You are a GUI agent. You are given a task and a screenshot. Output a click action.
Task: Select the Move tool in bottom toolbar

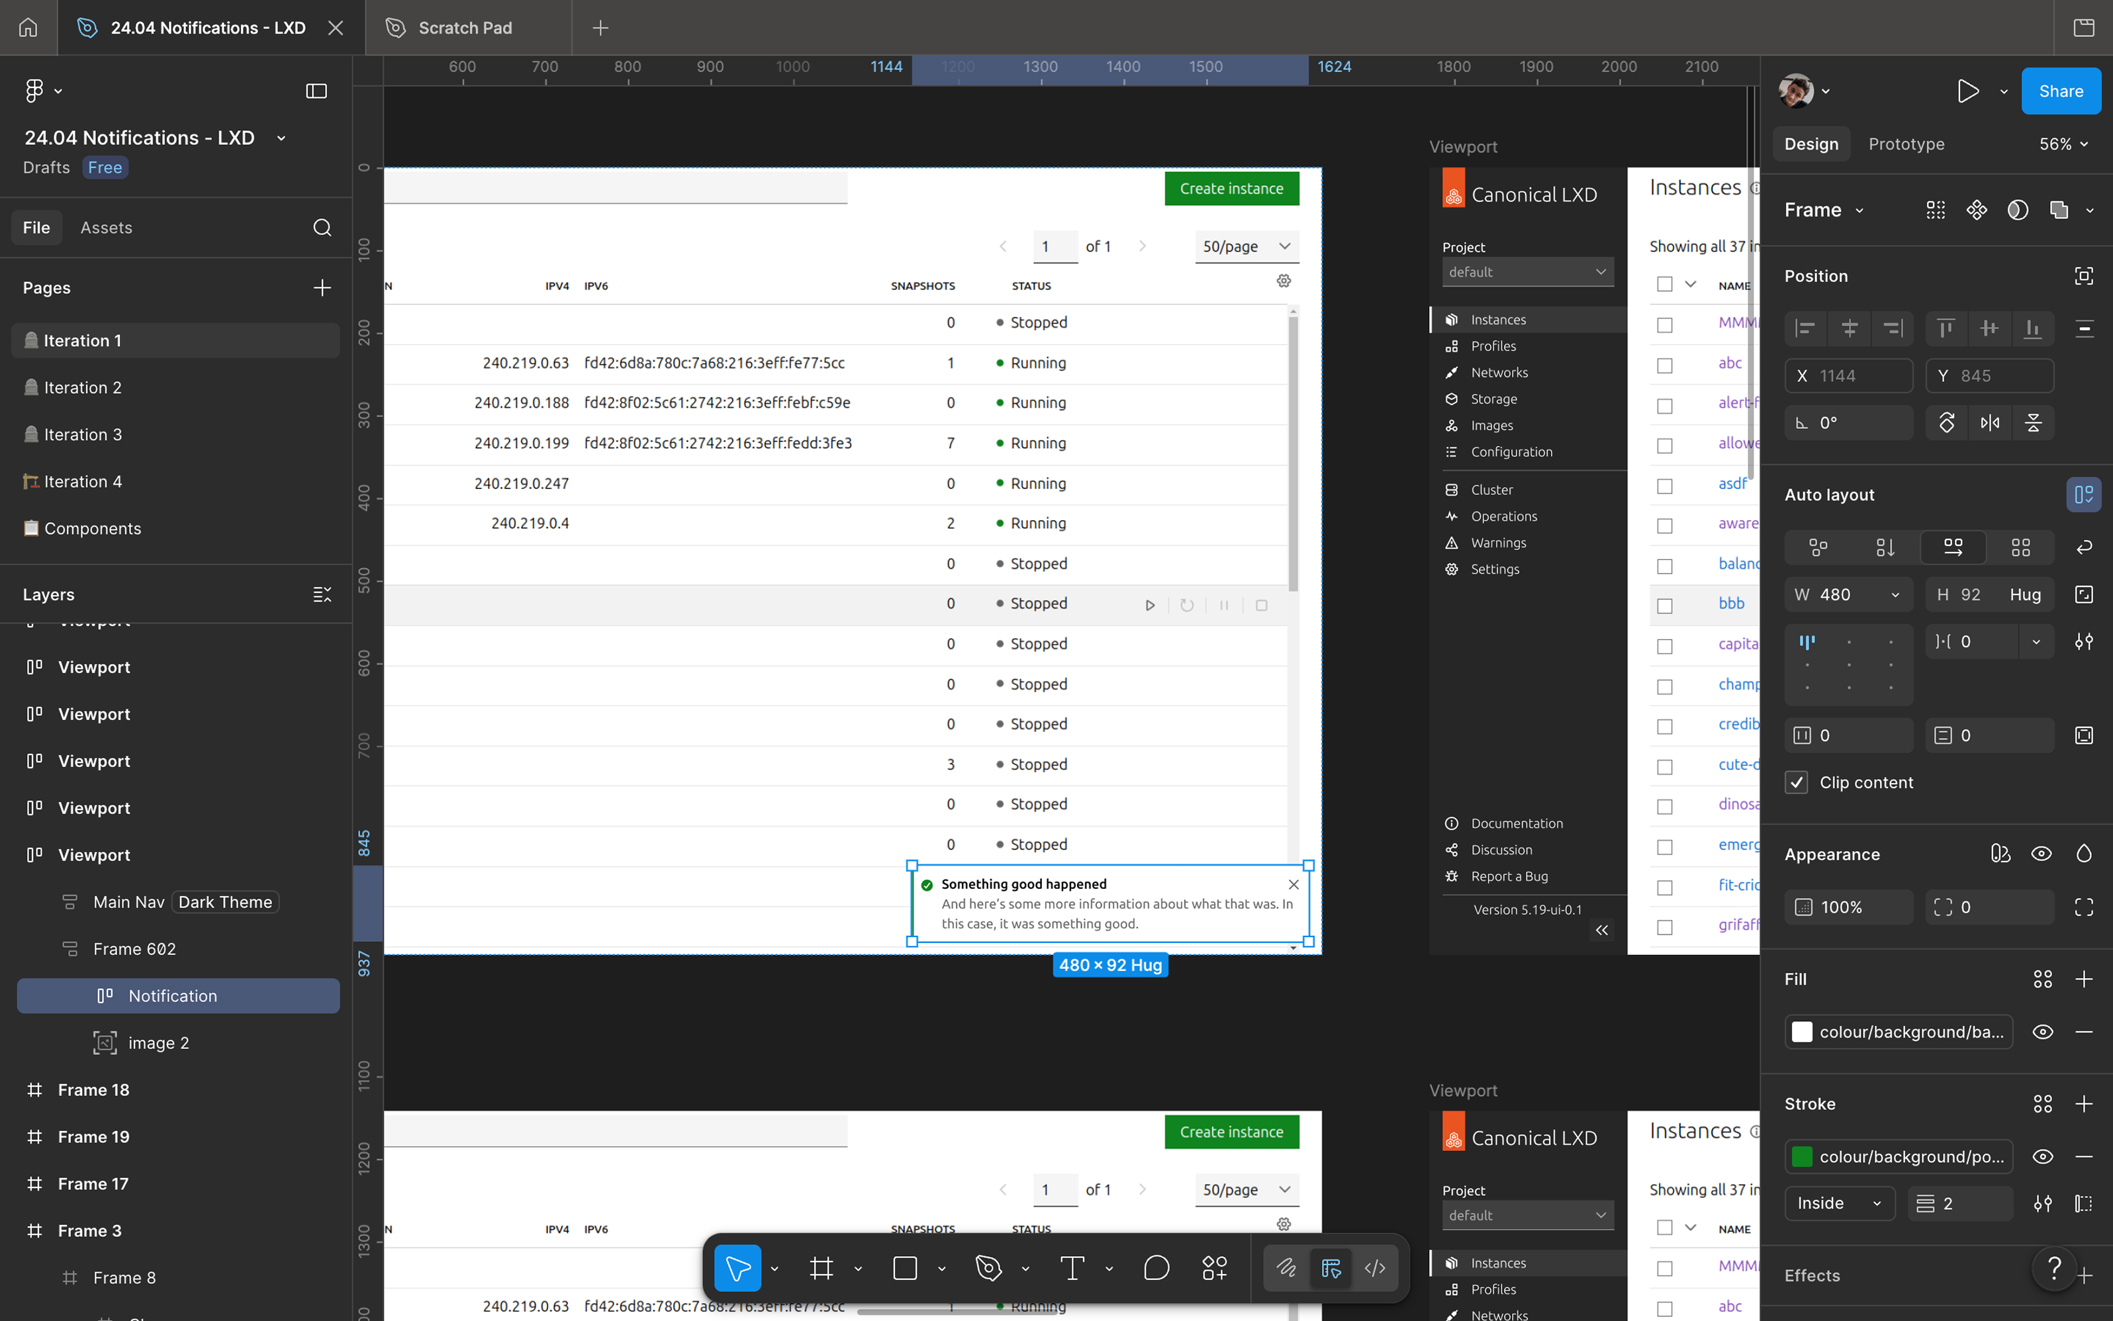(737, 1267)
